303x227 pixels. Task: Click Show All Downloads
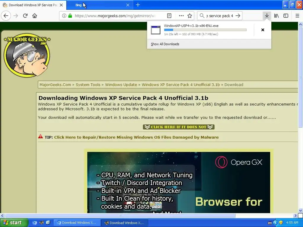point(165,44)
